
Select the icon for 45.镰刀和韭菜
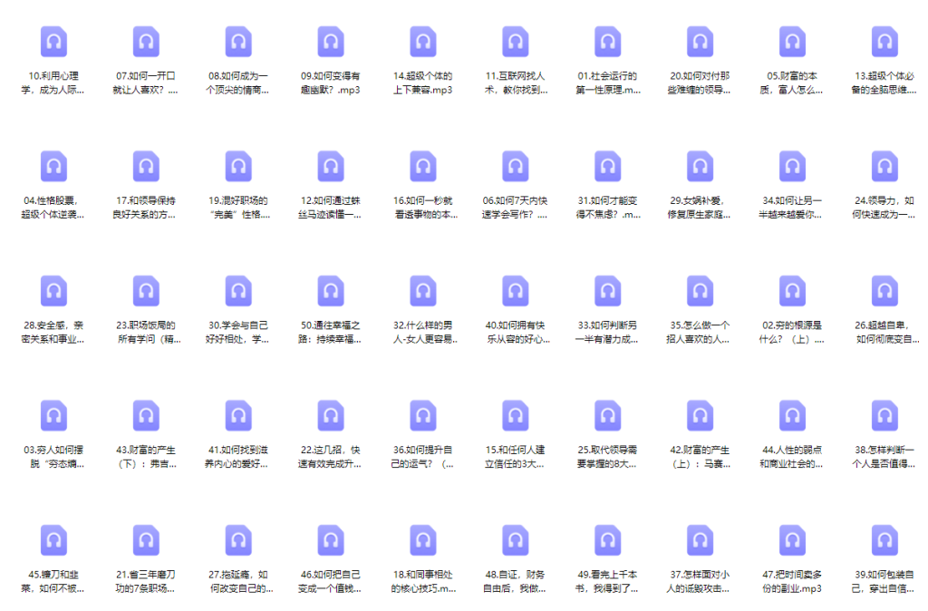[x=53, y=540]
